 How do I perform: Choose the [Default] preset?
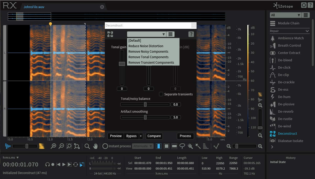(153, 41)
